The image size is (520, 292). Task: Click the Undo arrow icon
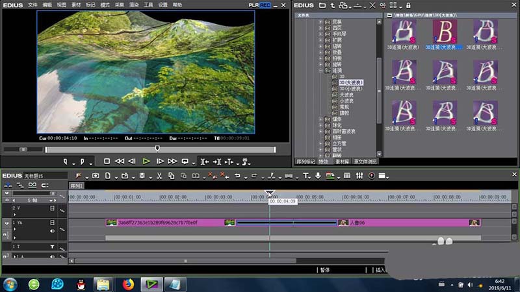coord(237,176)
